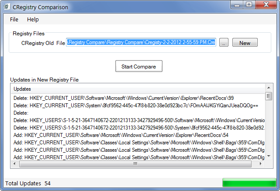
Task: Click the Total Updates 54 status text
Action: (x=28, y=183)
